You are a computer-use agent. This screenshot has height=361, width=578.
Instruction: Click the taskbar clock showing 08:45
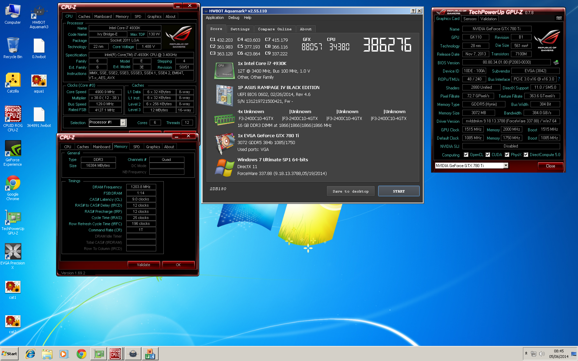559,354
